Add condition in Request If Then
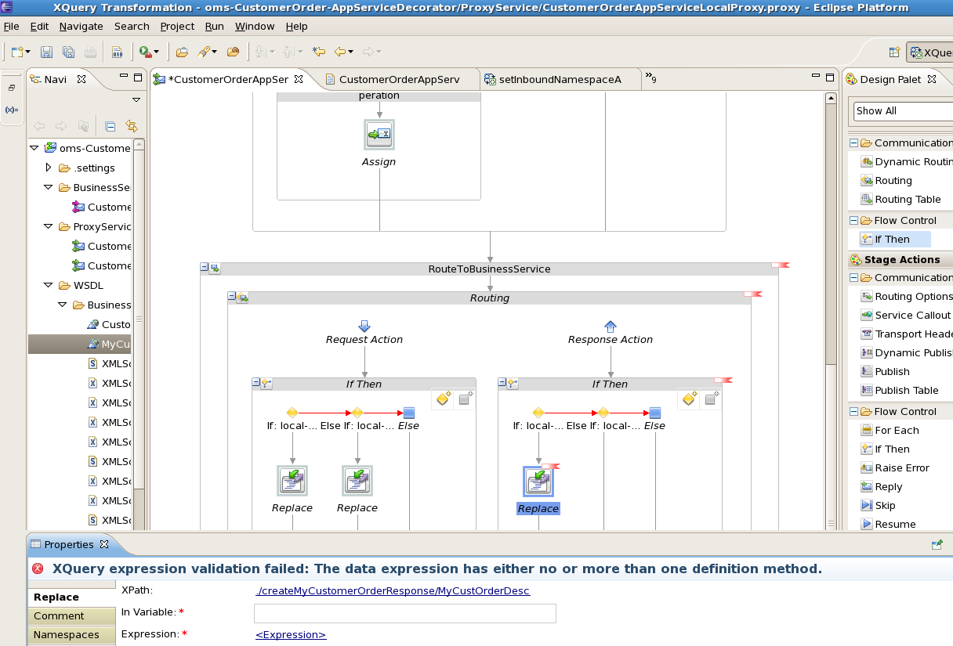 pyautogui.click(x=443, y=399)
